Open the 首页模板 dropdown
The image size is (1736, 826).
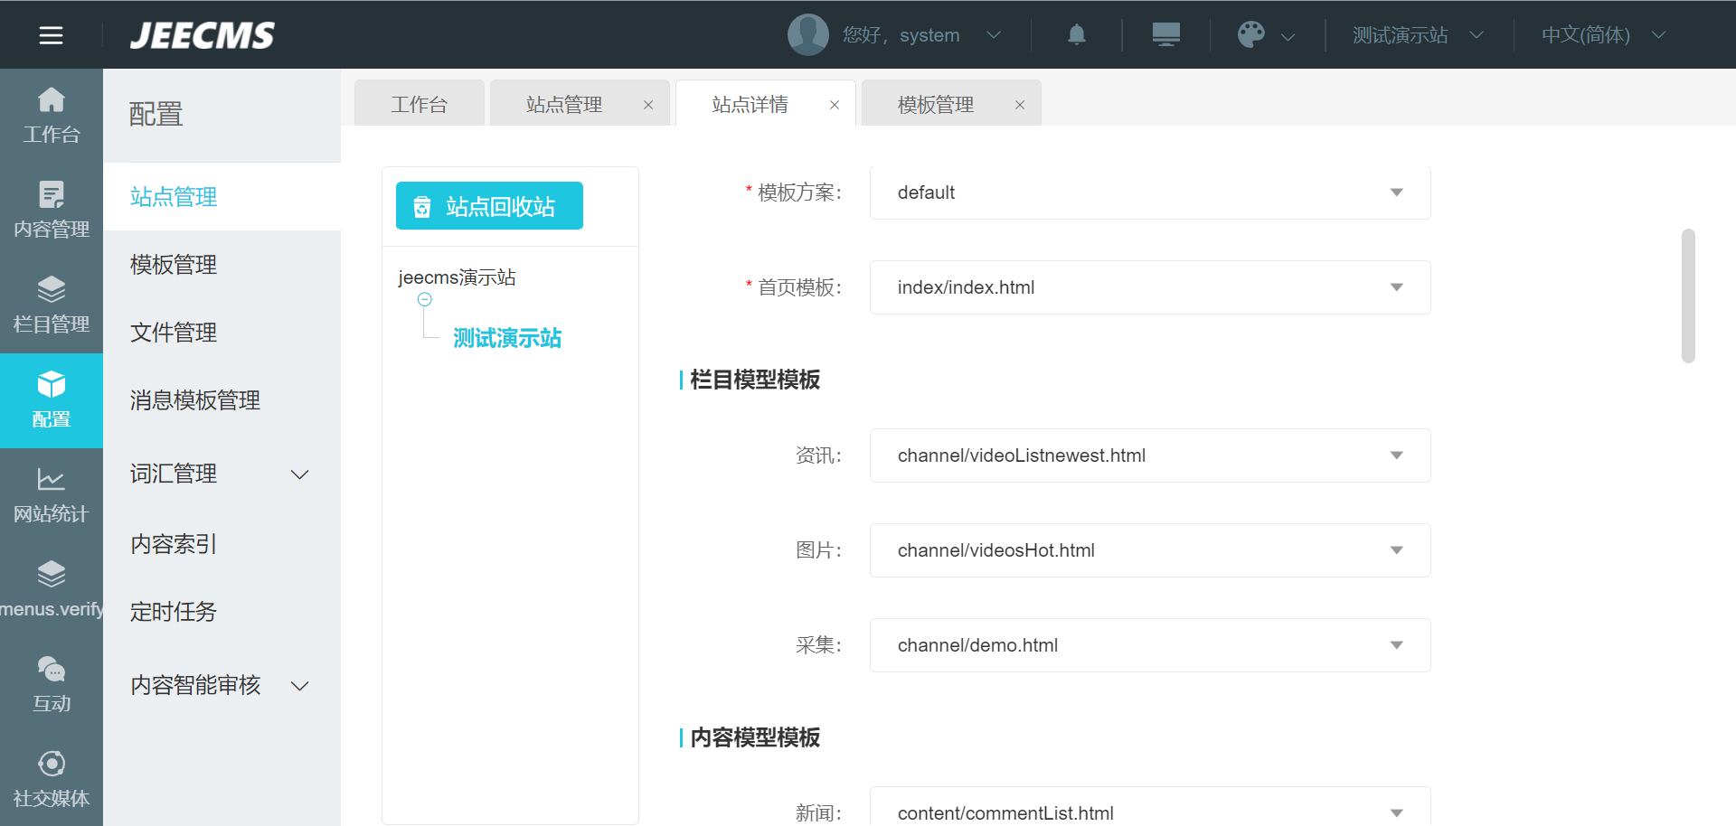1149,287
